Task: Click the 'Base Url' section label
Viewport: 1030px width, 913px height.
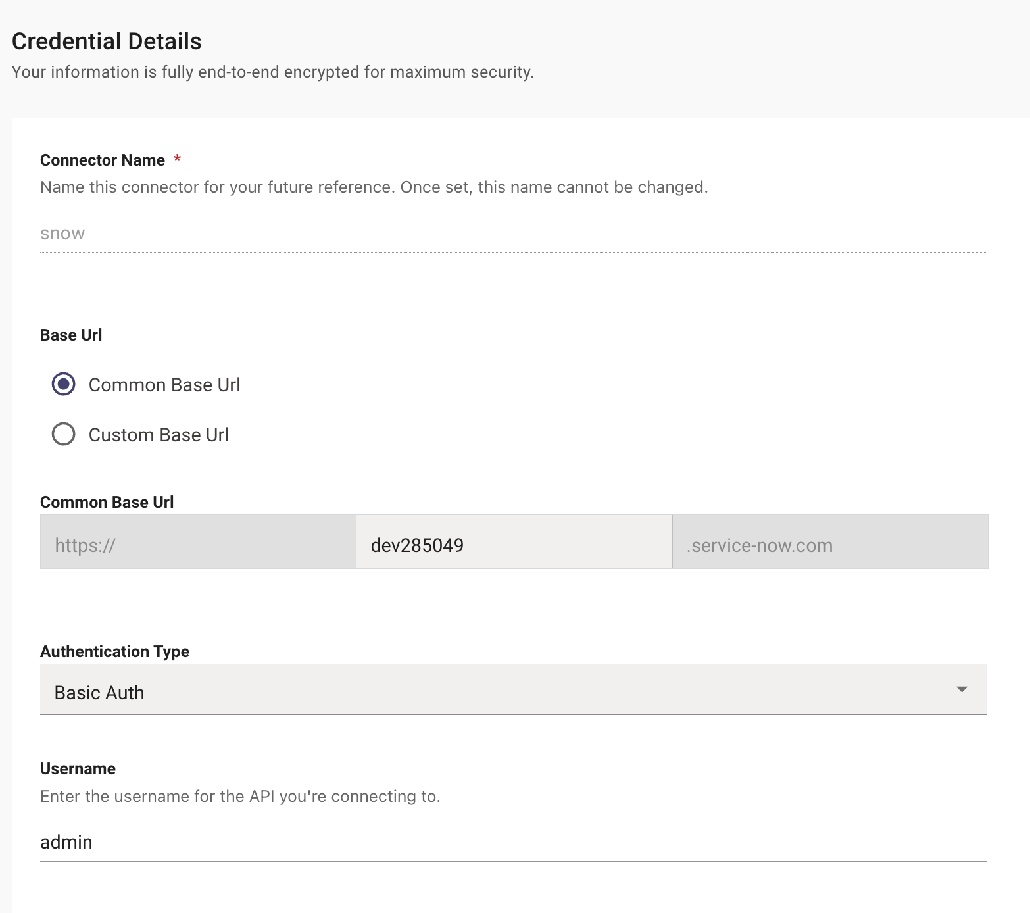Action: 71,335
